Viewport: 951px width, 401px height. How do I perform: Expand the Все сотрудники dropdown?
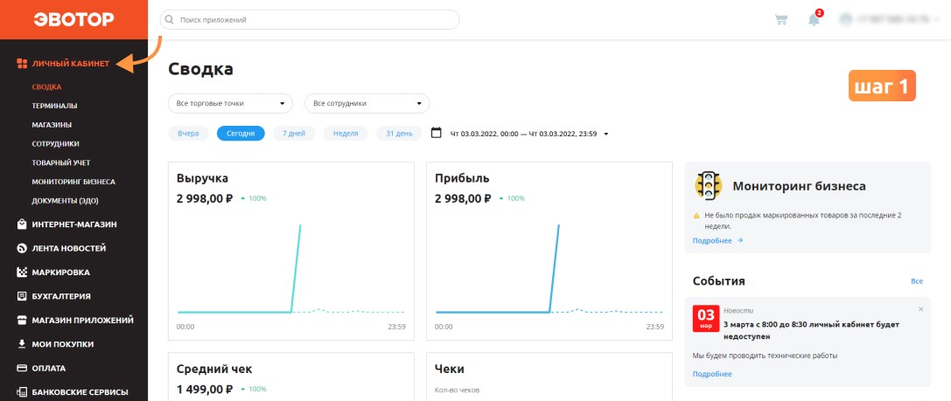[367, 104]
